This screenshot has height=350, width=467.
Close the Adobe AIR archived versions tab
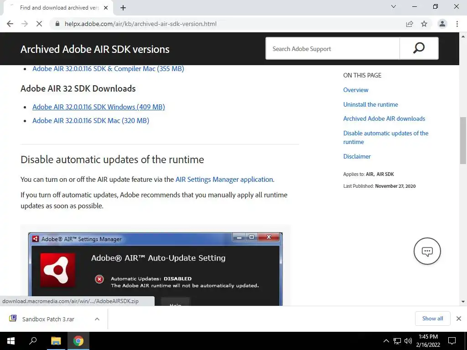point(106,8)
